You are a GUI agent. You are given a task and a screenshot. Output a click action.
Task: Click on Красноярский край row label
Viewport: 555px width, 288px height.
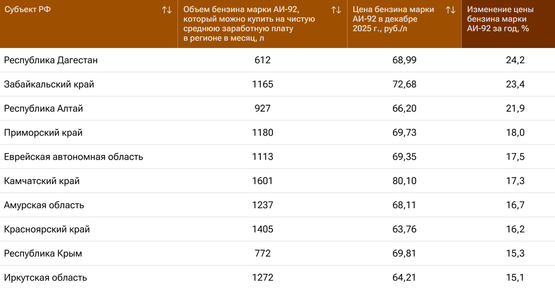pyautogui.click(x=47, y=229)
